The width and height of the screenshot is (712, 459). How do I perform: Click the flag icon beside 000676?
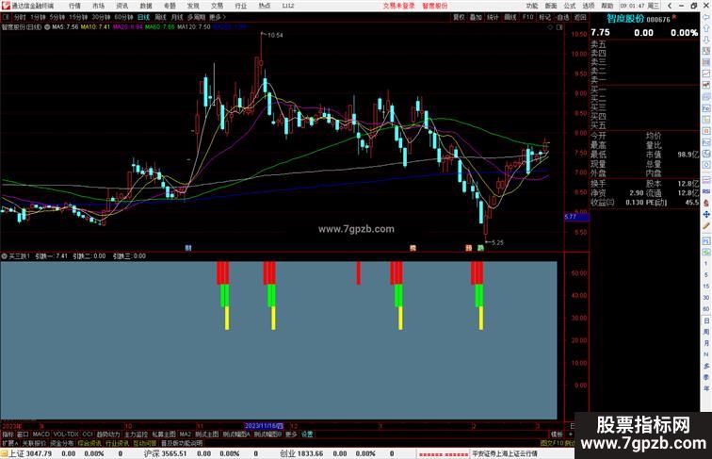674,18
